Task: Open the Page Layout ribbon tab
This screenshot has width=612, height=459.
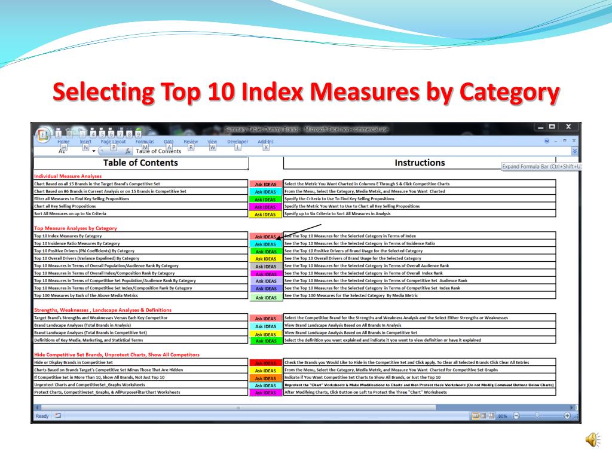Action: 113,142
